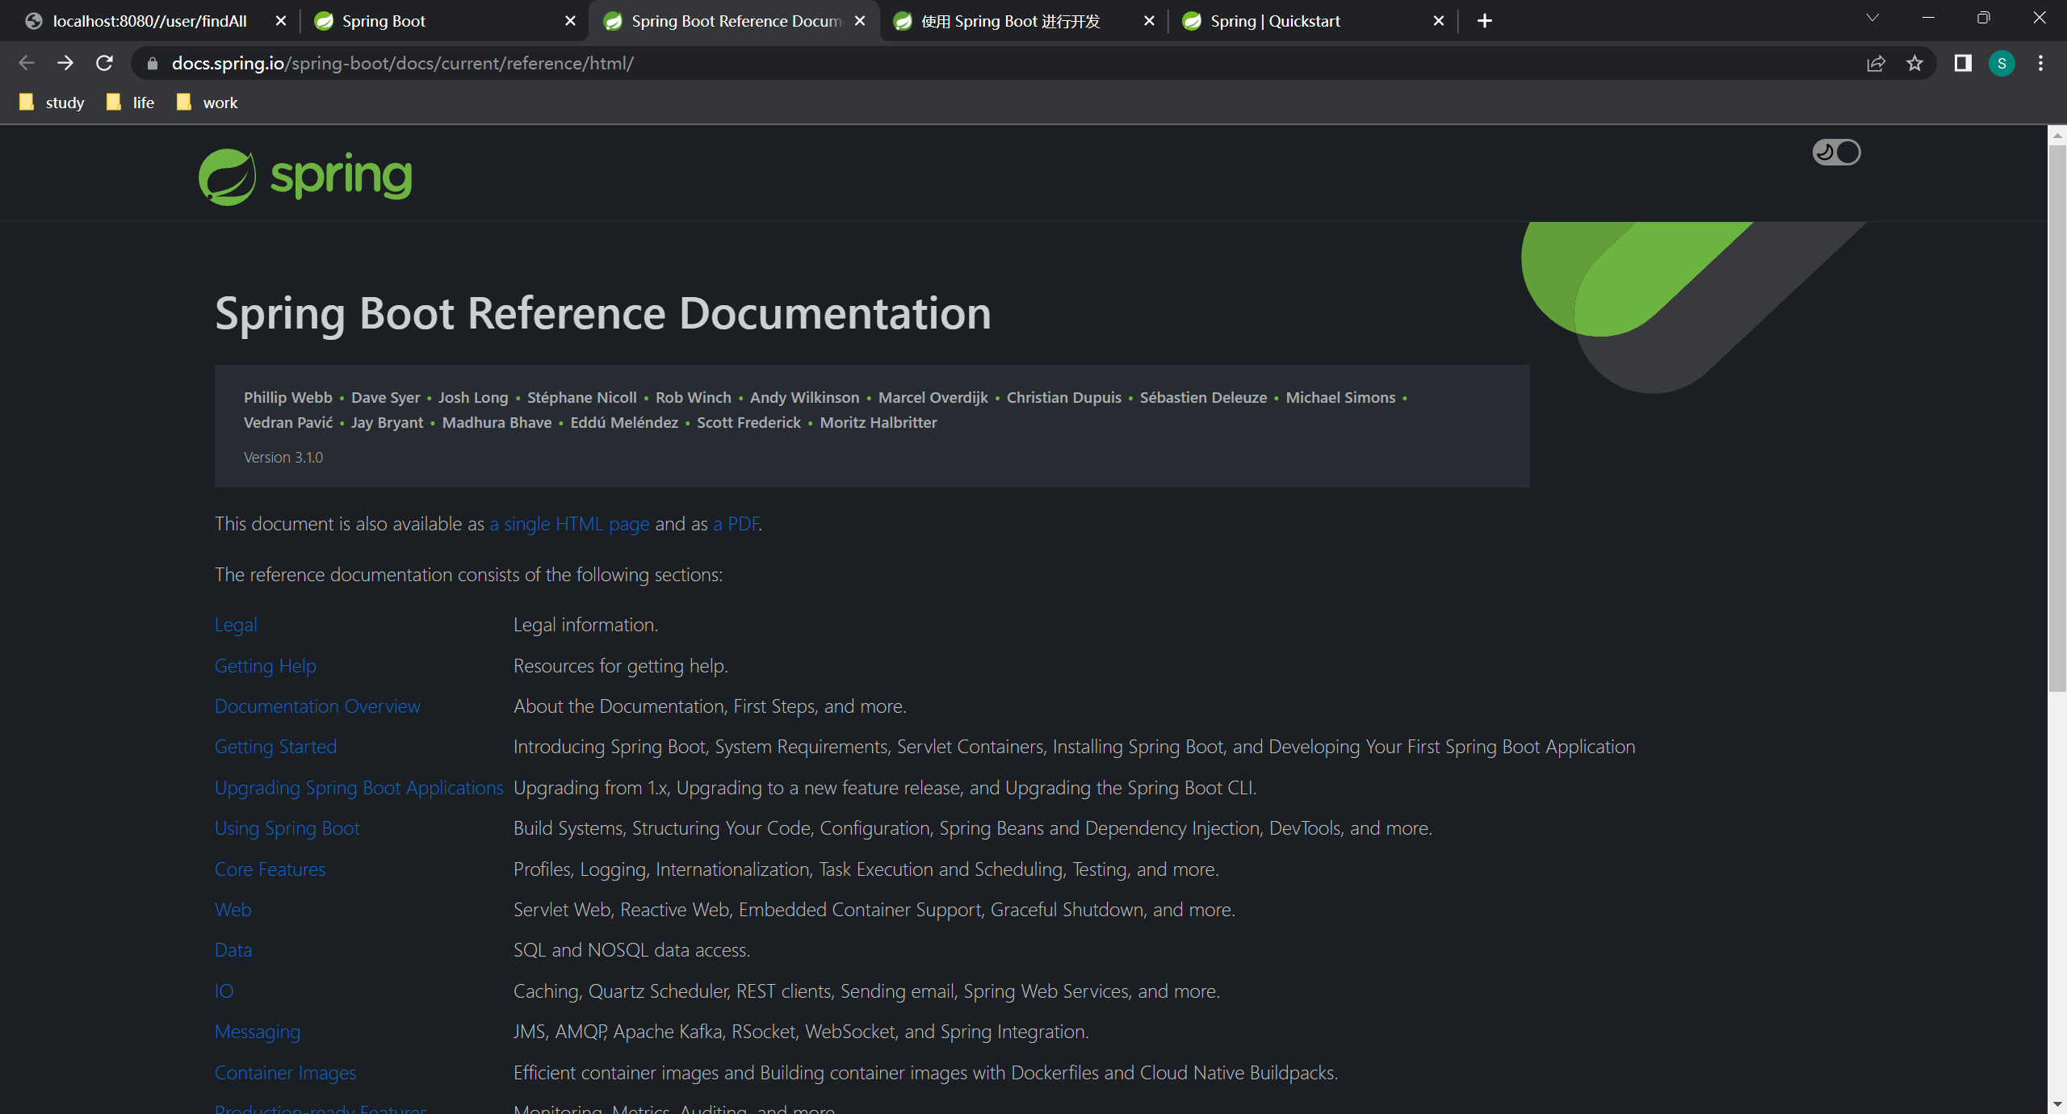Click the lock icon for site info

152,63
